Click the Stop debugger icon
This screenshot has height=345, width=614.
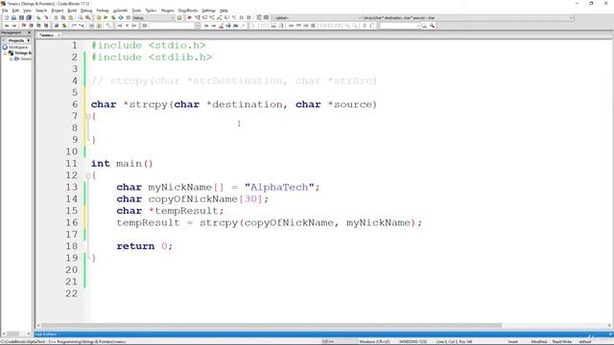248,17
